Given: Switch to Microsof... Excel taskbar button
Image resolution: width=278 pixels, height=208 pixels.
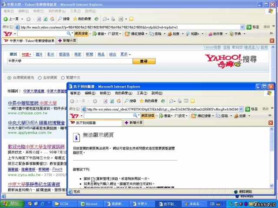Looking at the screenshot, I should [91, 204].
